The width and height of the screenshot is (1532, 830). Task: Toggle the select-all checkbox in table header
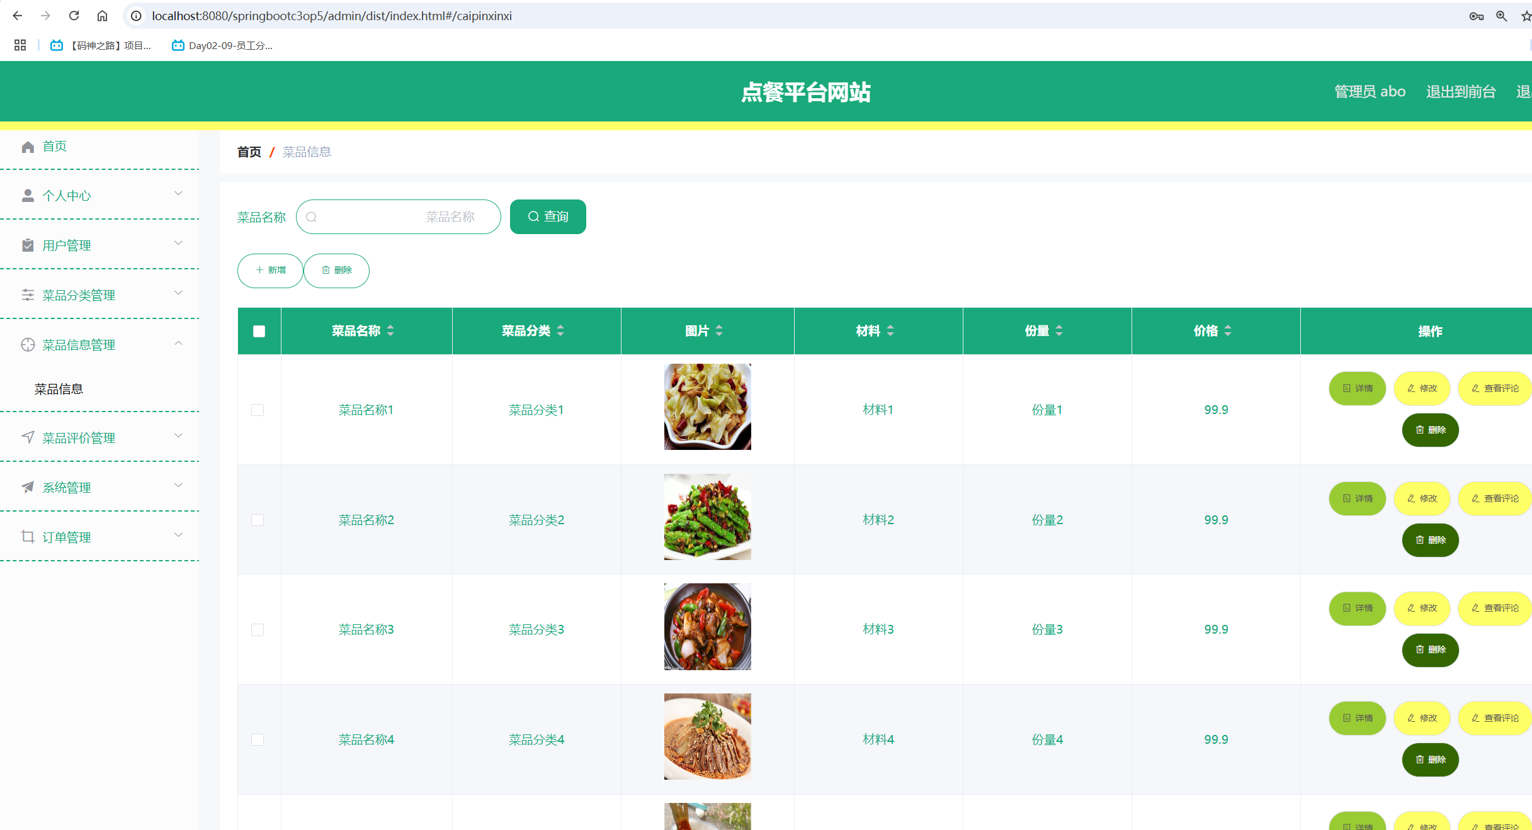pyautogui.click(x=258, y=331)
